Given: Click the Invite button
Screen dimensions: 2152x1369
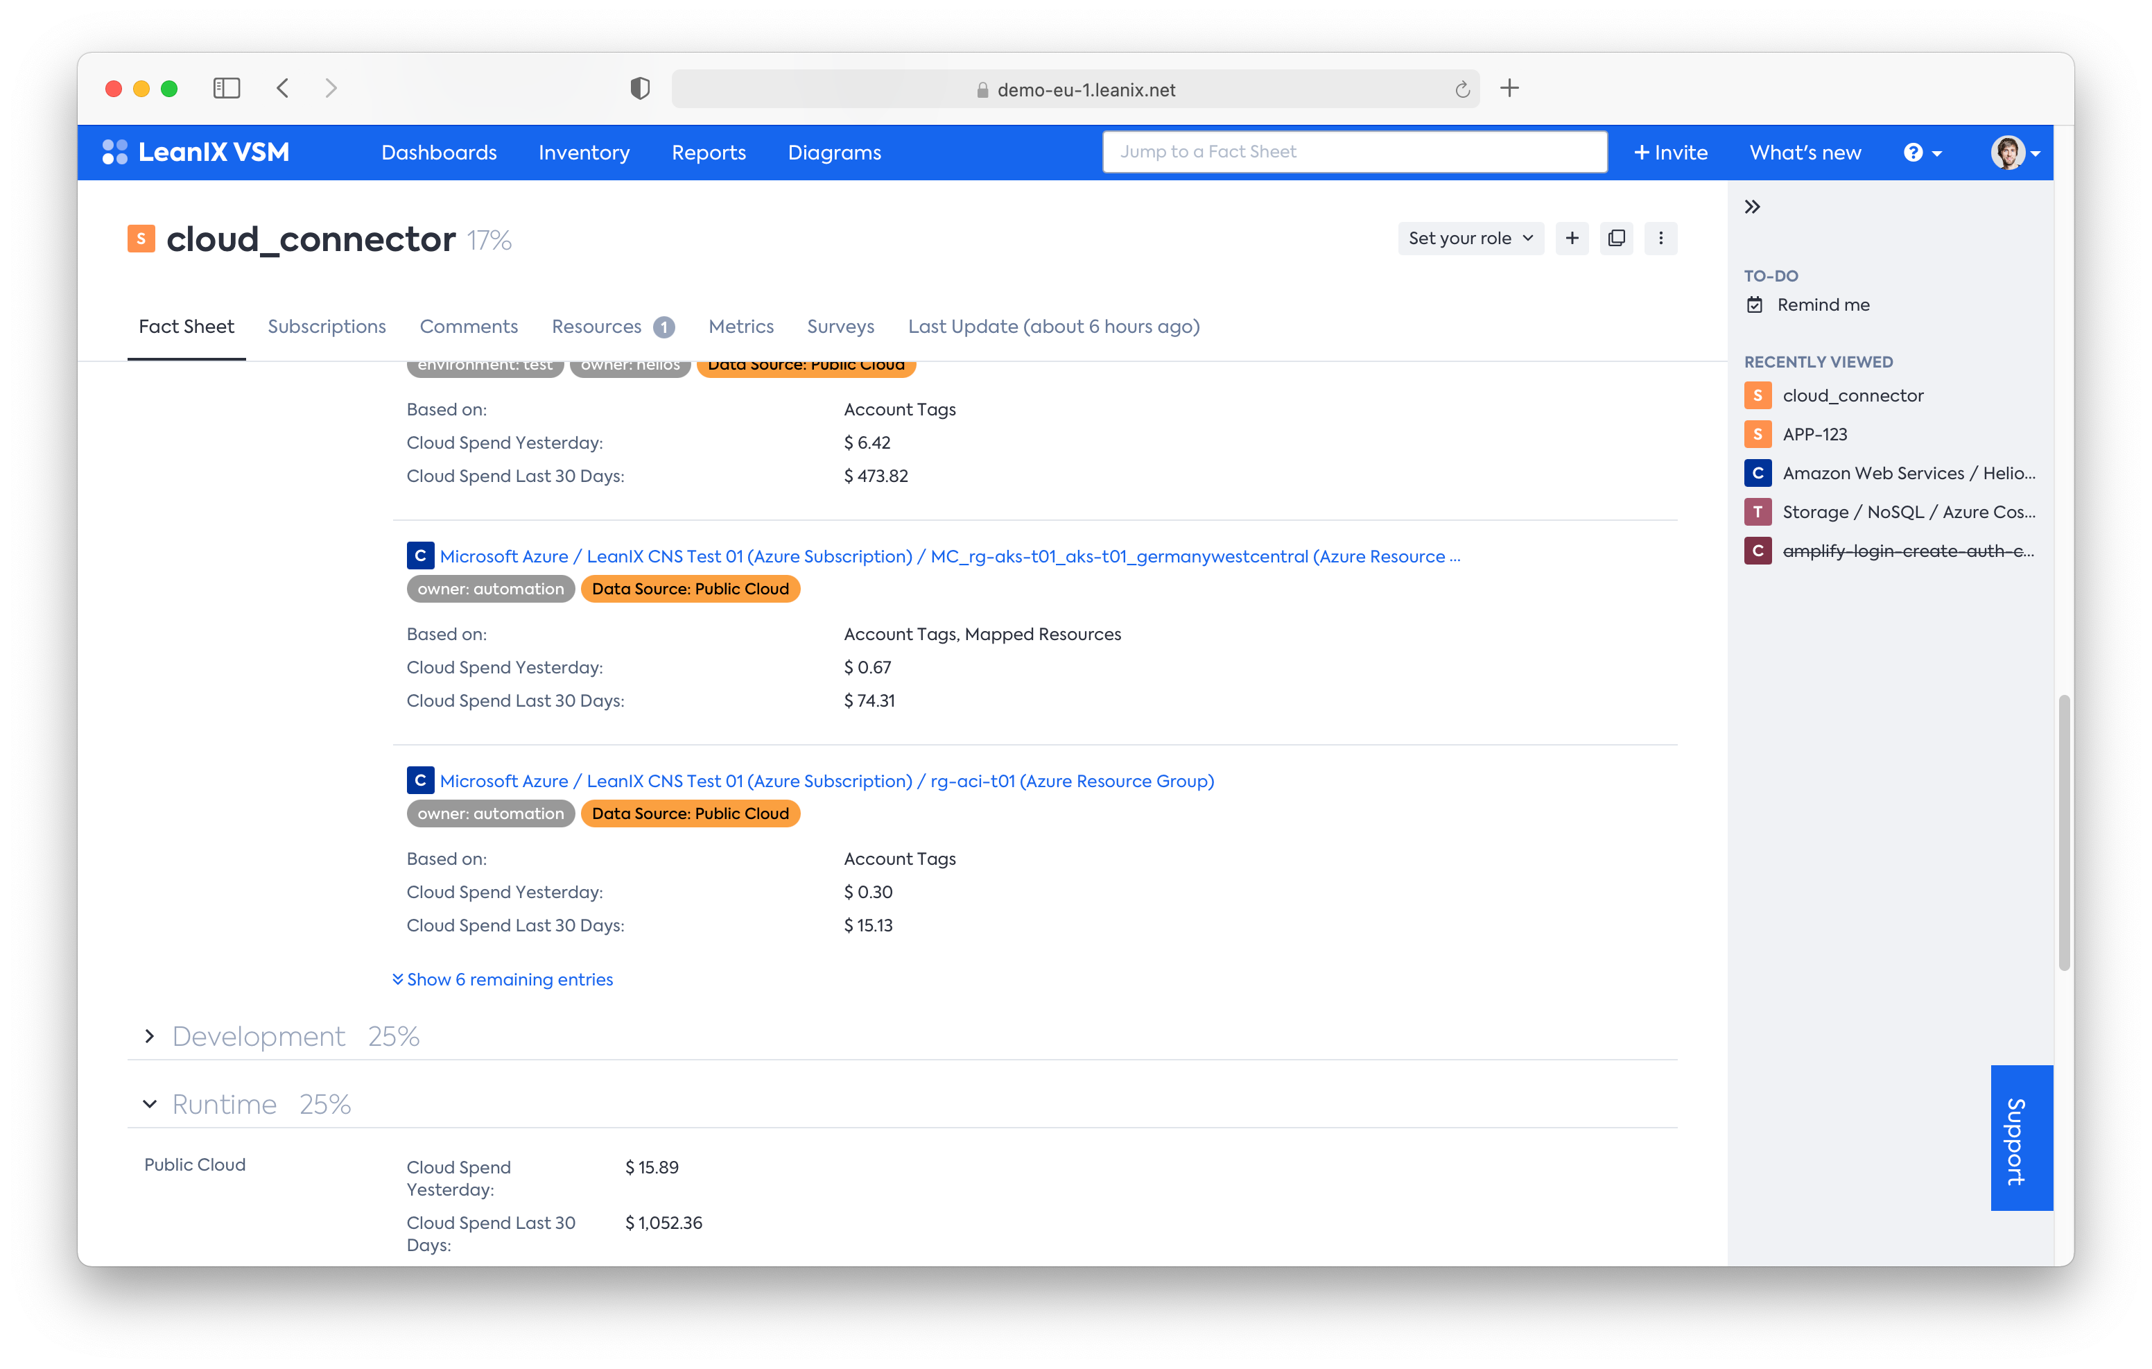Looking at the screenshot, I should click(x=1670, y=153).
